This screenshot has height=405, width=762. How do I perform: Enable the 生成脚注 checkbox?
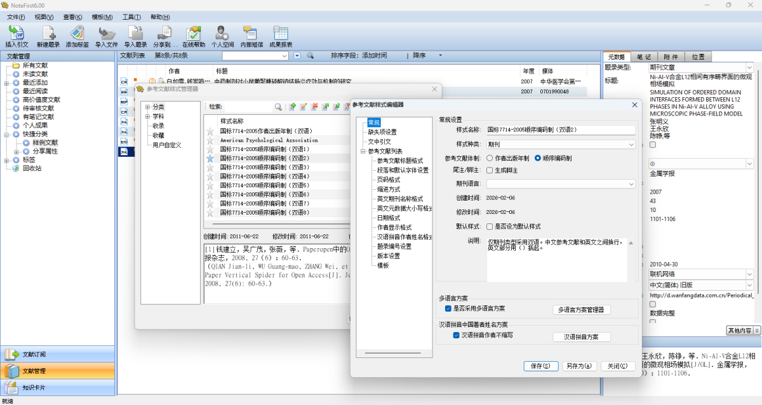[x=490, y=170]
